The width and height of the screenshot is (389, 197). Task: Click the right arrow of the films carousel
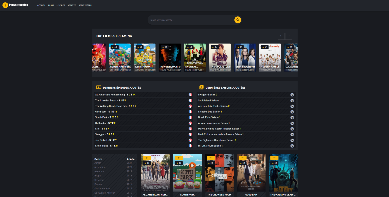click(288, 36)
